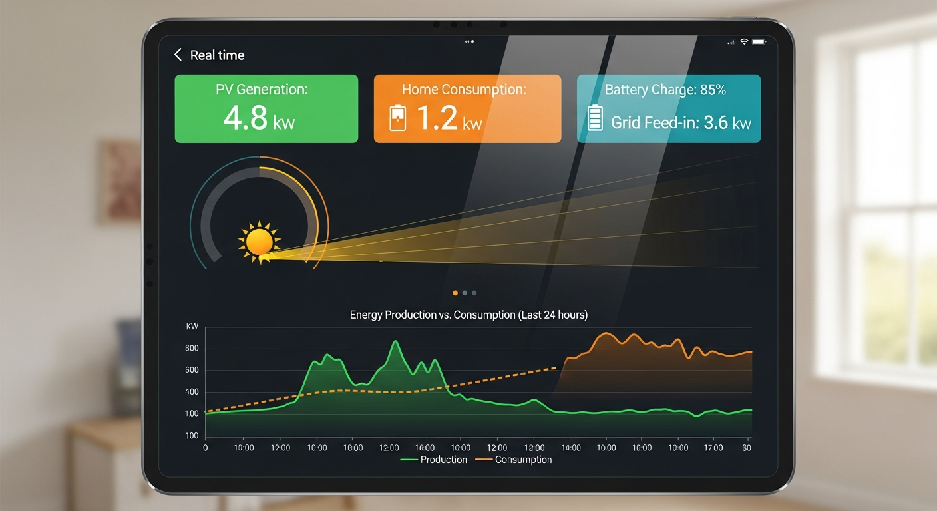The height and width of the screenshot is (511, 937).
Task: Select the second page indicator dot
Action: point(465,293)
